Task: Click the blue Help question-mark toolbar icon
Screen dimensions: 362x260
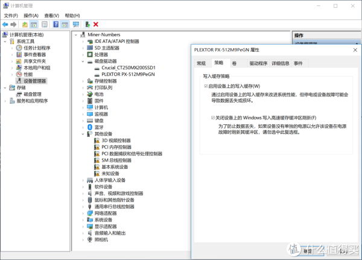Action: point(56,24)
